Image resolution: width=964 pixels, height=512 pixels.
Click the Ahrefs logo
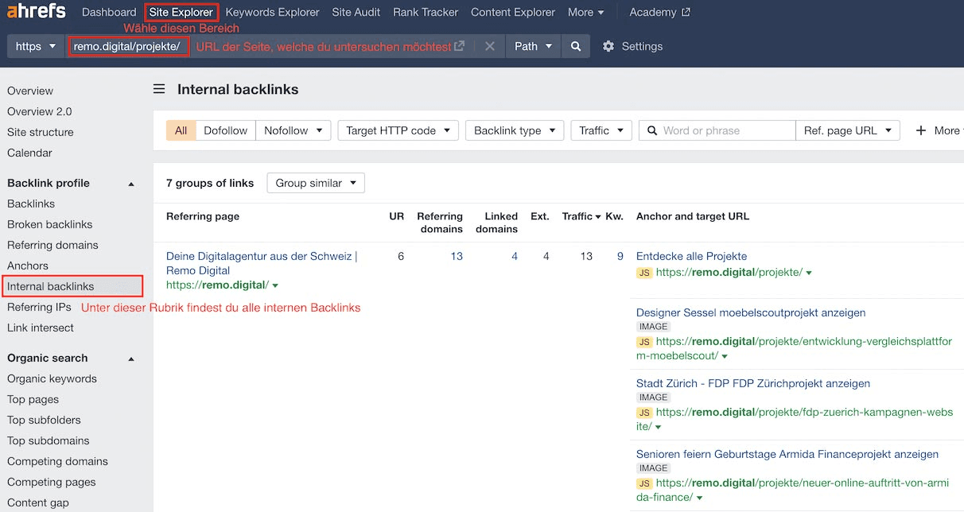[x=37, y=12]
